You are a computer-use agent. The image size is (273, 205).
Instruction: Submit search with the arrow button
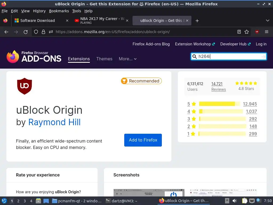pyautogui.click(x=263, y=57)
